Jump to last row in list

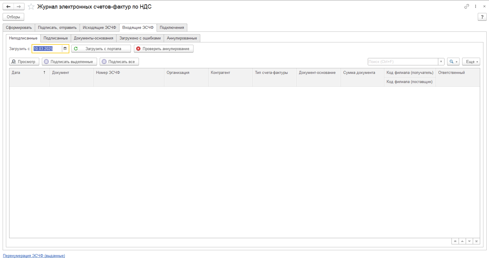[x=476, y=241]
